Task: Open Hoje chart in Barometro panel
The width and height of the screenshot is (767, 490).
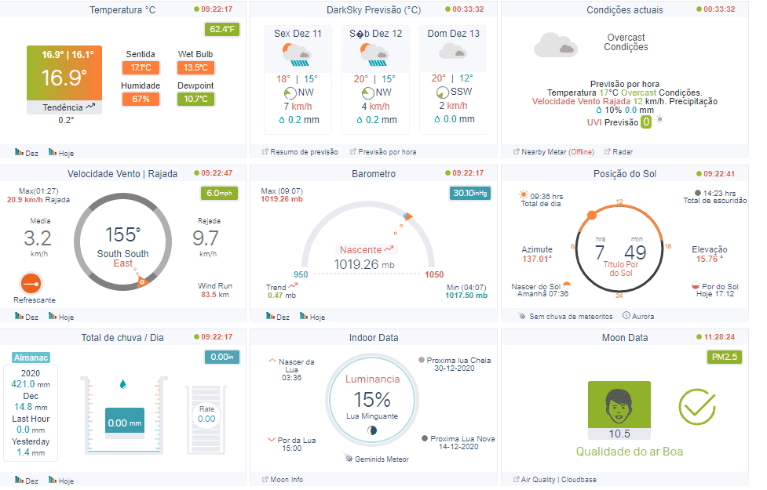Action: click(312, 317)
